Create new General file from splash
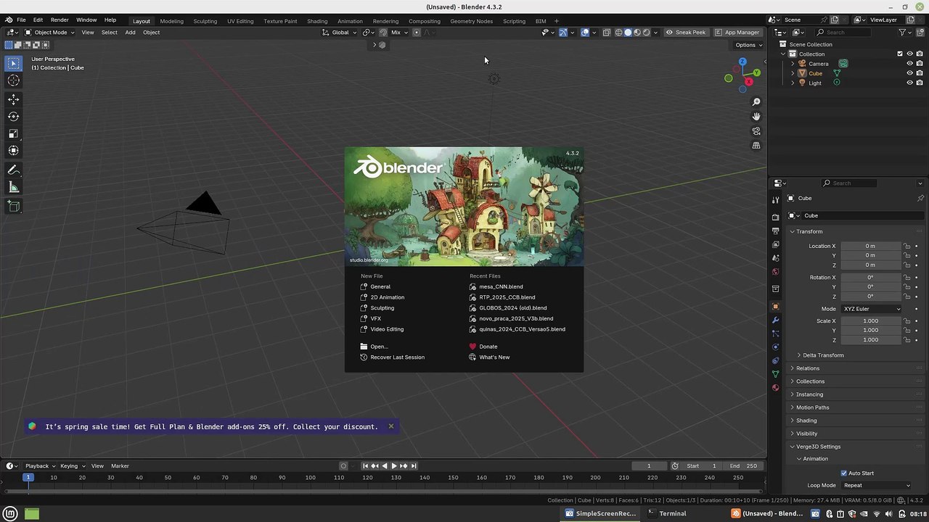The height and width of the screenshot is (522, 929). coord(376,286)
